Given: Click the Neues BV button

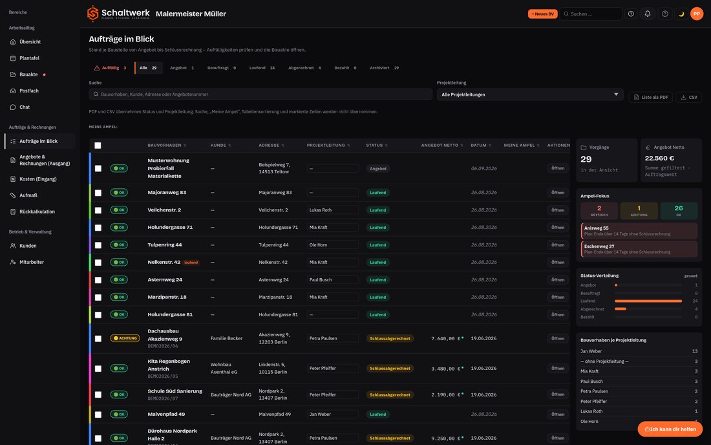Looking at the screenshot, I should click(542, 14).
